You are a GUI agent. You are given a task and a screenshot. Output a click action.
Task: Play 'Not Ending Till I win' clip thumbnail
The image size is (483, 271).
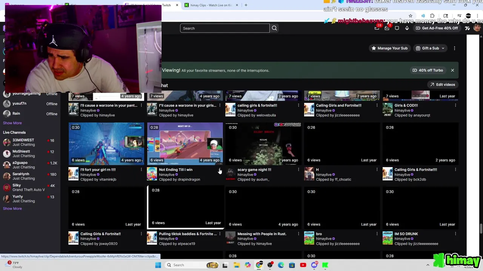[185, 143]
